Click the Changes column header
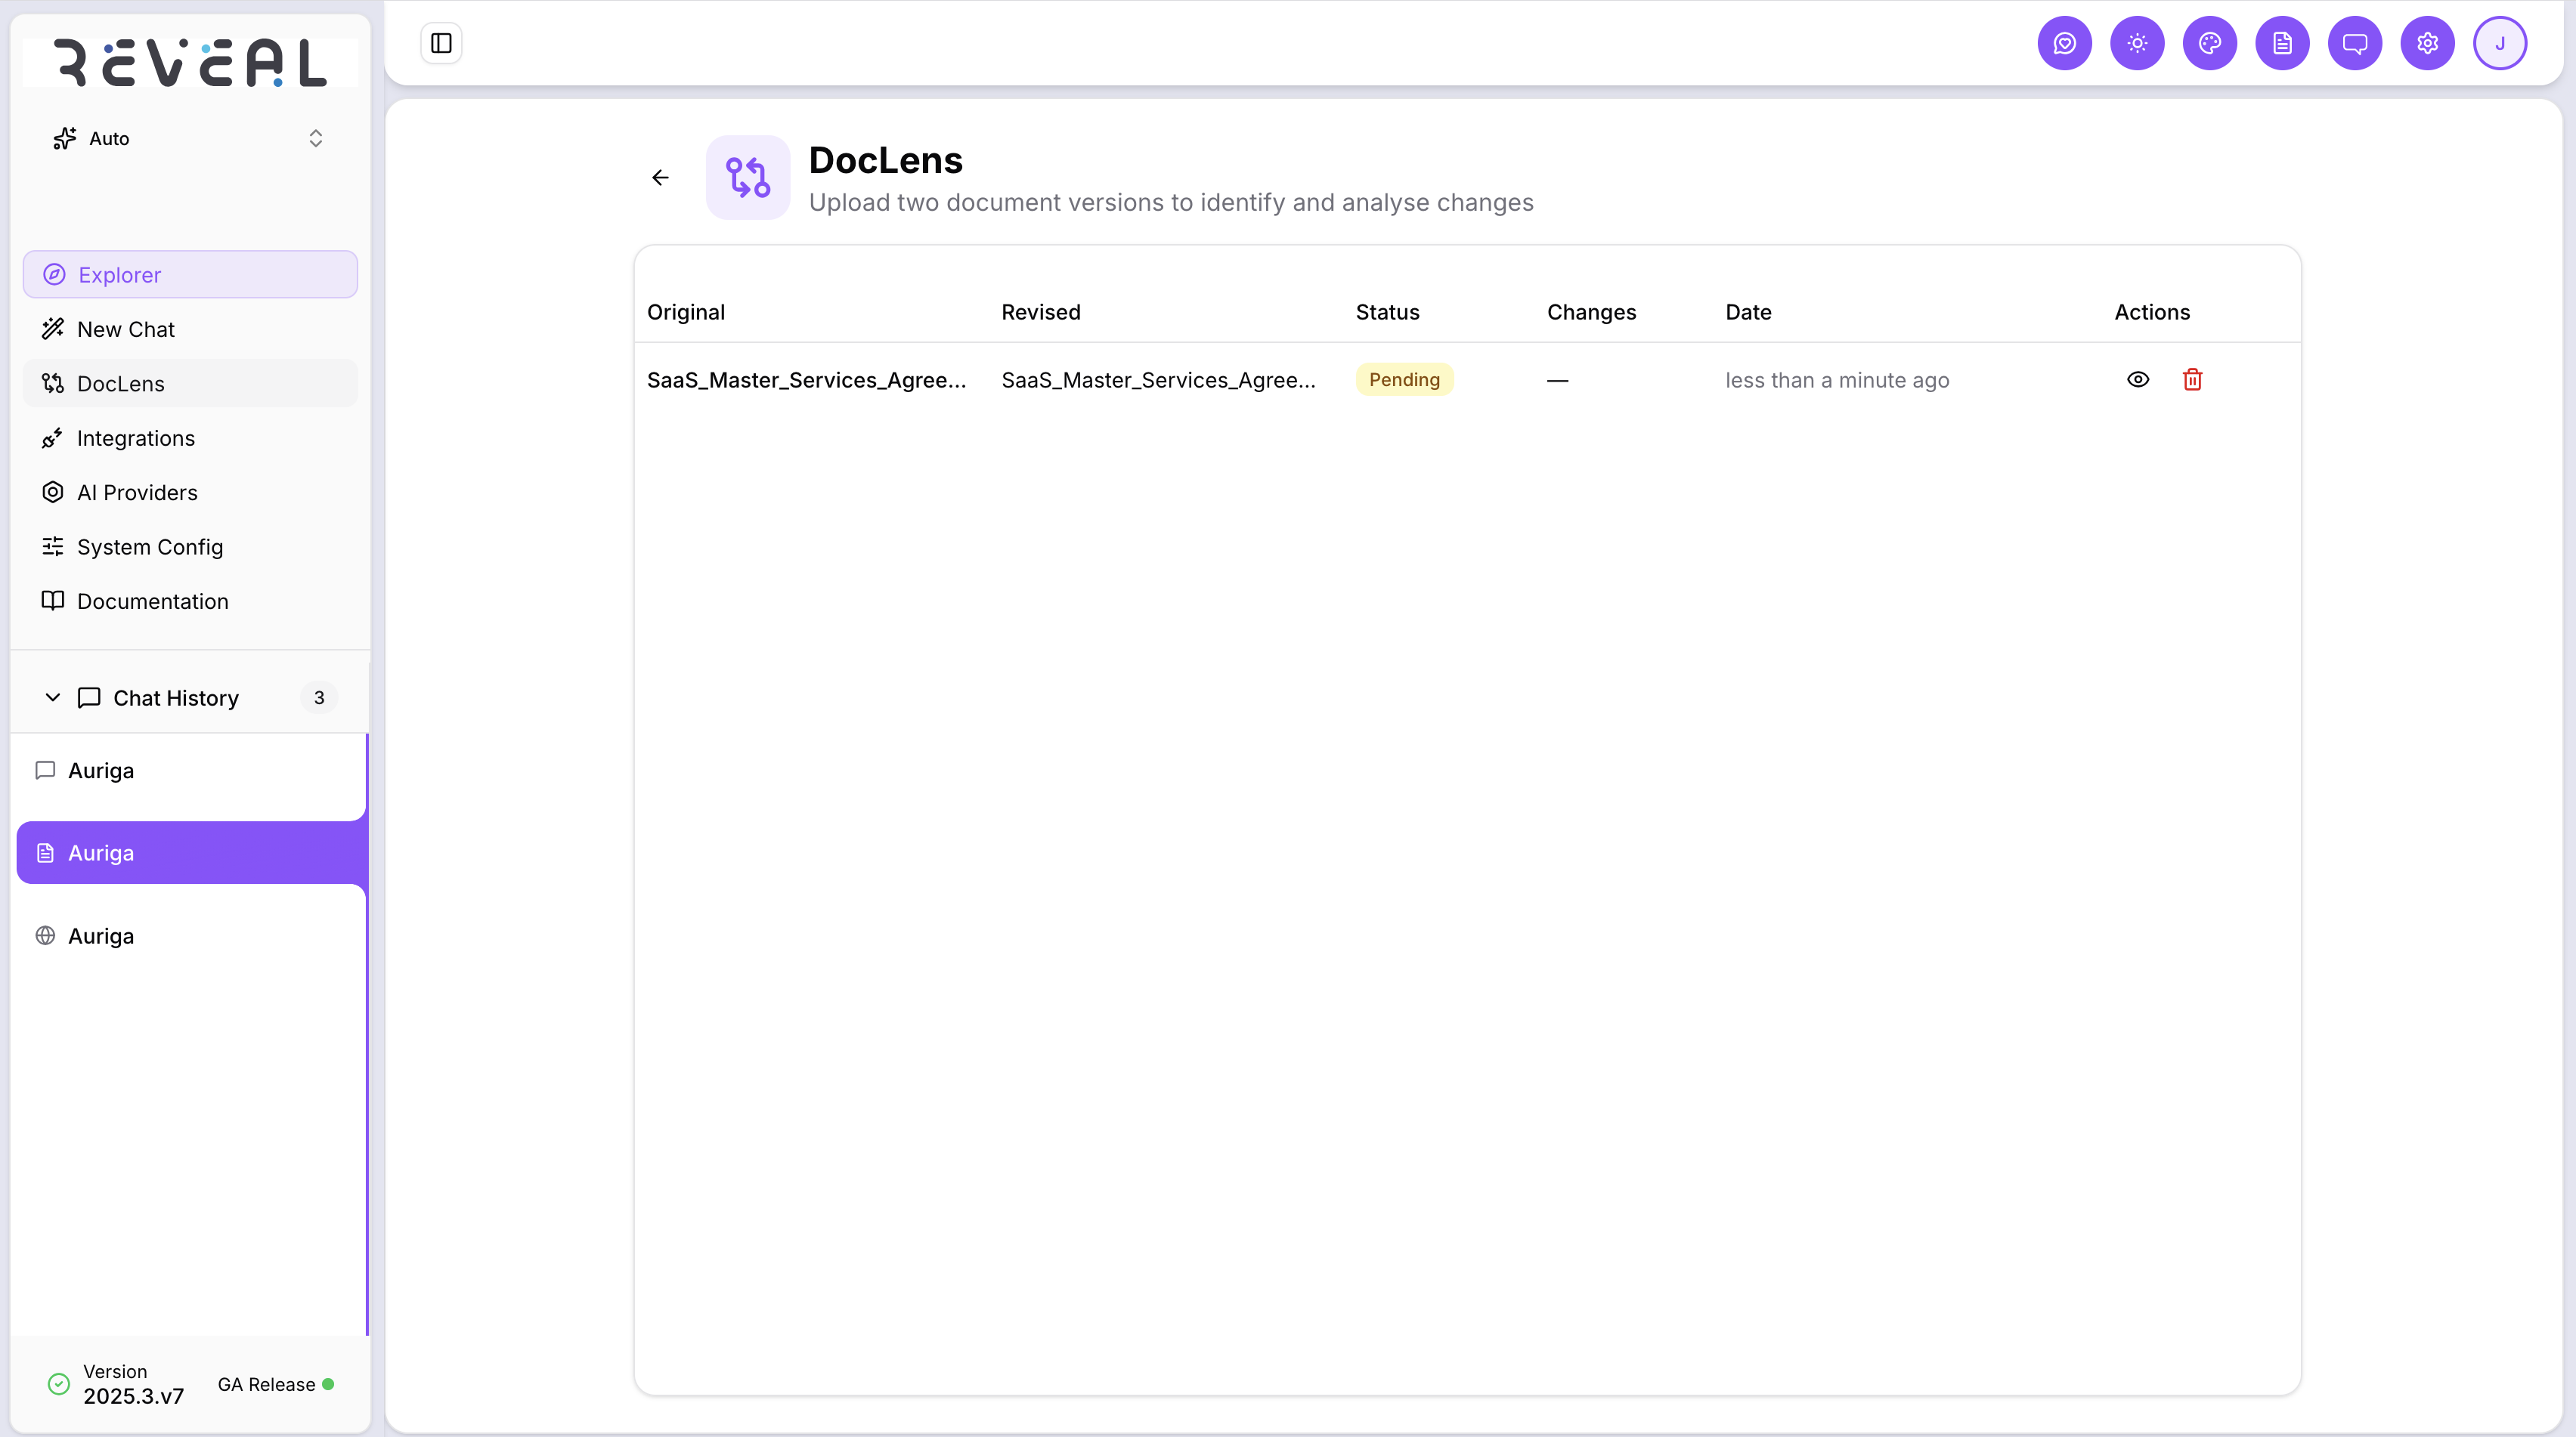 tap(1591, 312)
